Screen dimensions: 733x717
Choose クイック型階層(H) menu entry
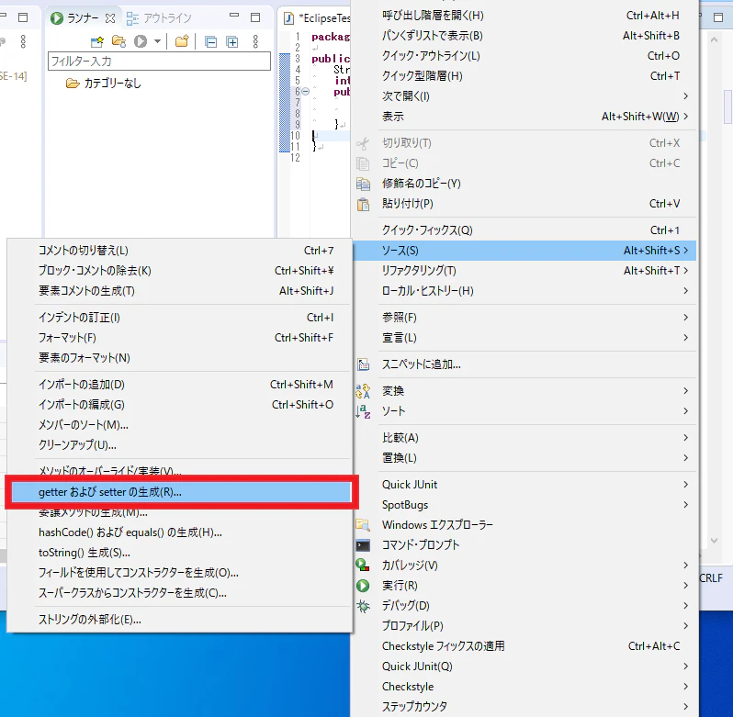[x=524, y=75]
